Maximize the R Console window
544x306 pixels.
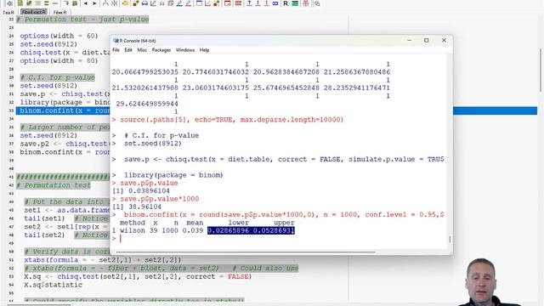[x=427, y=40]
